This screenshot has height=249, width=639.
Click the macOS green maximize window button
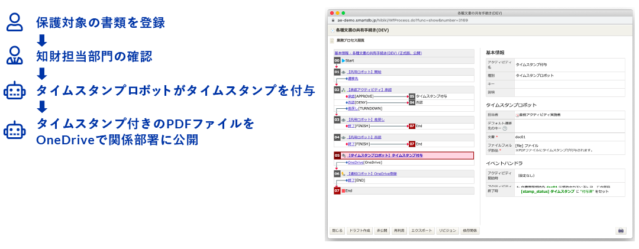343,13
